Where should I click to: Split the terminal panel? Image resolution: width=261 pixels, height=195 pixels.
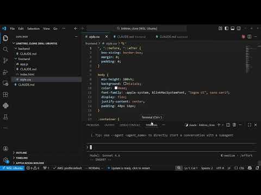(228, 125)
